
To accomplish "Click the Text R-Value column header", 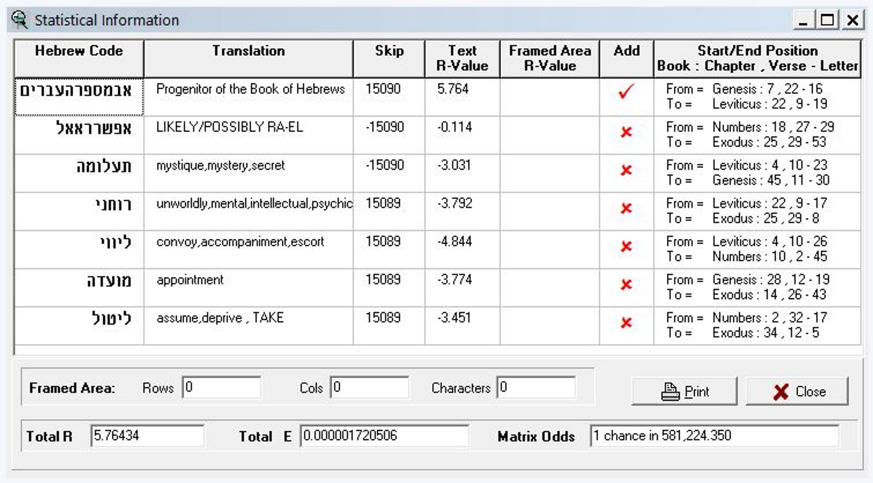I will (462, 58).
